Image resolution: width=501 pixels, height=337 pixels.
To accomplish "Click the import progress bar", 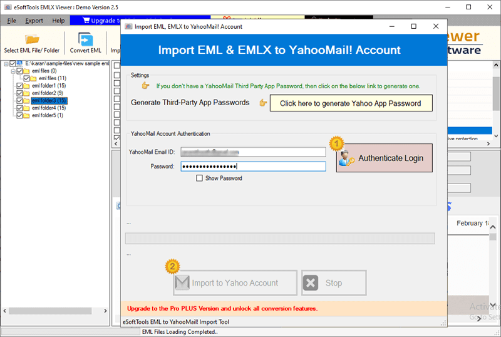I will tap(280, 238).
